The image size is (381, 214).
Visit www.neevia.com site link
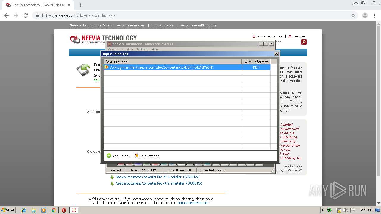point(131,25)
